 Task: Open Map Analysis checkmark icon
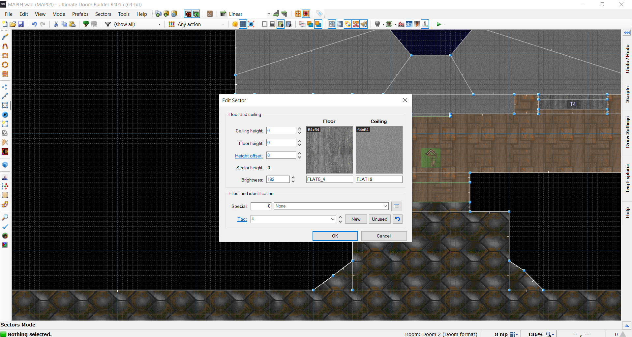click(x=5, y=227)
